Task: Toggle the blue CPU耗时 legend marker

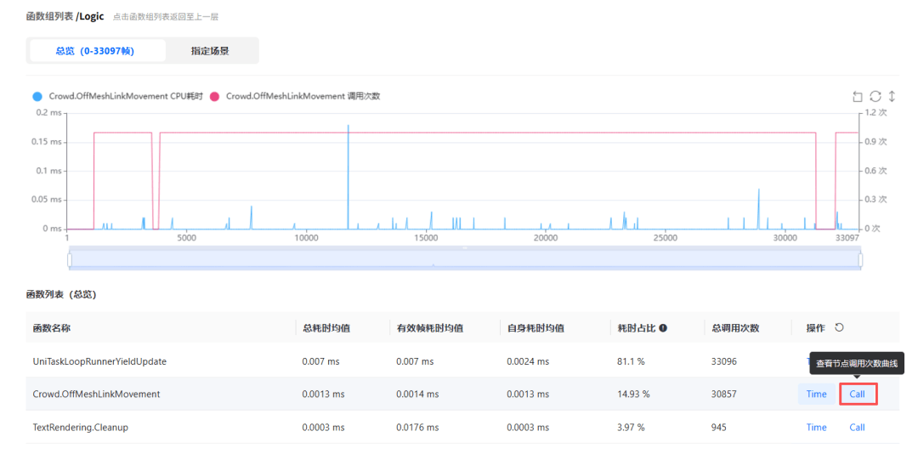Action: coord(37,96)
